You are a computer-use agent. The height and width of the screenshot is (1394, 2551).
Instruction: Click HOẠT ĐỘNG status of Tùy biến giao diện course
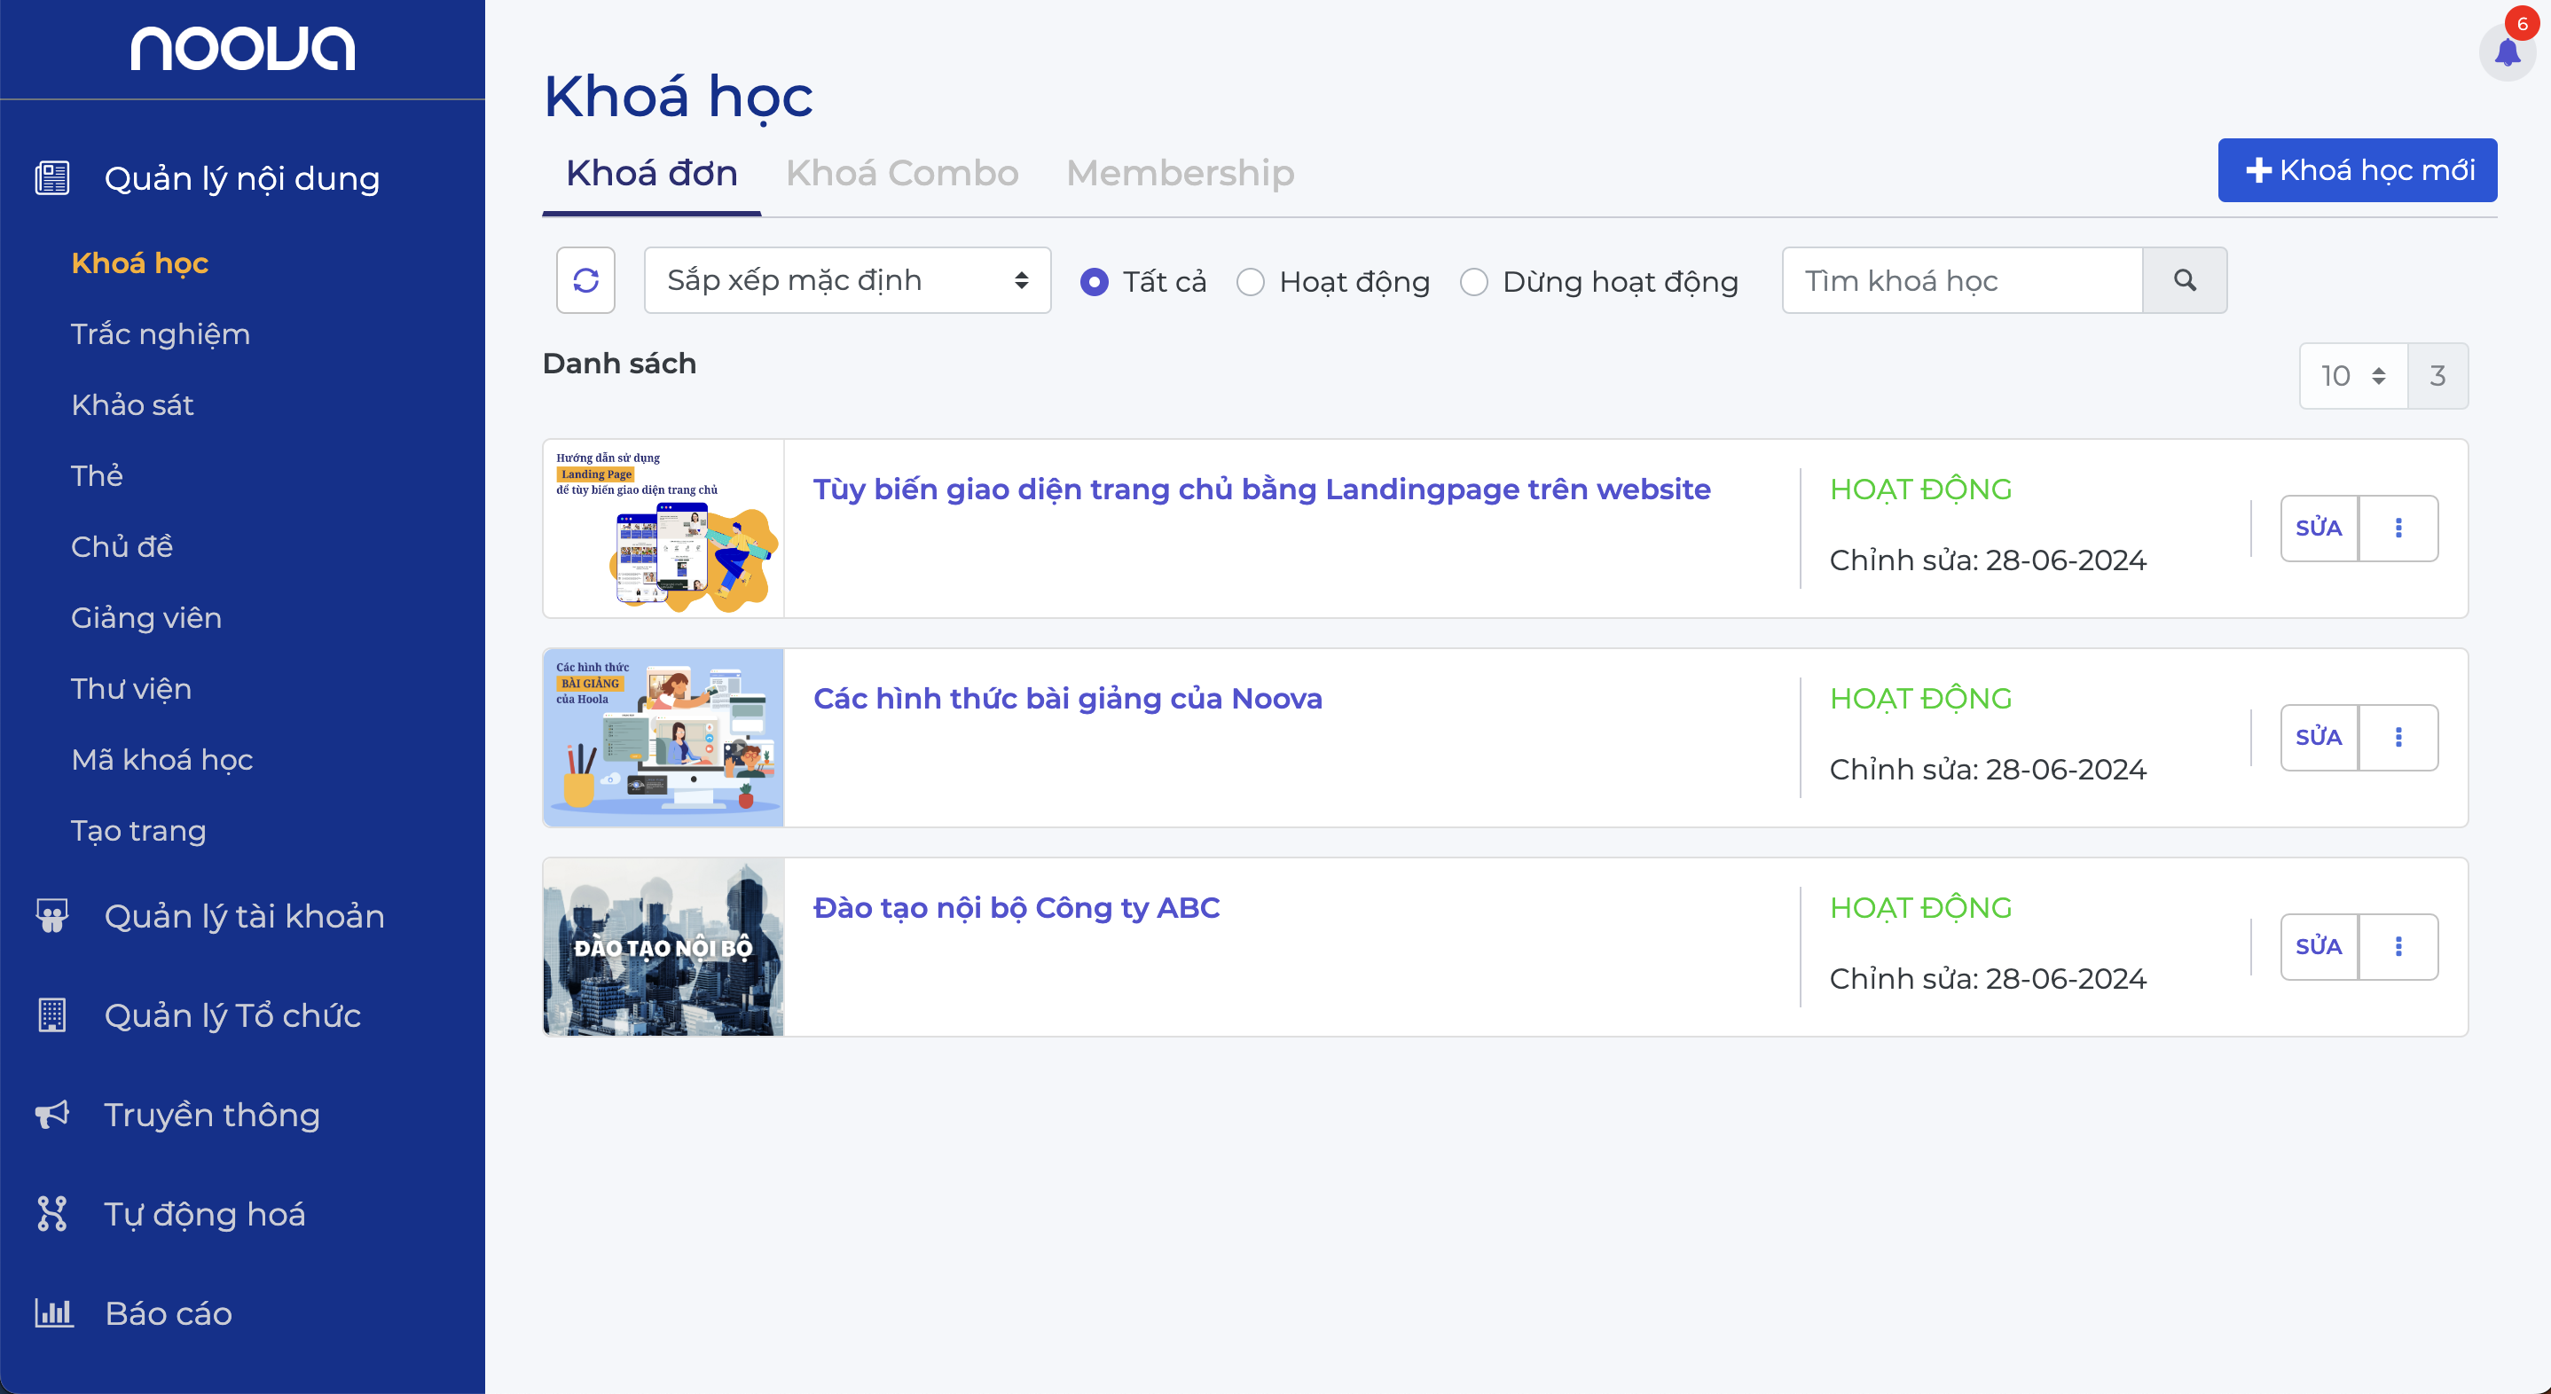tap(1920, 489)
